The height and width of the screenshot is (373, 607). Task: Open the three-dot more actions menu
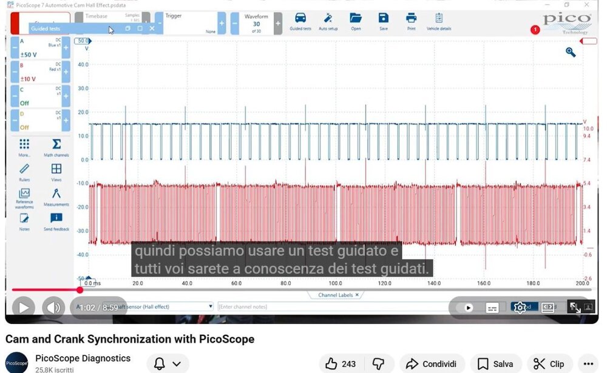pyautogui.click(x=586, y=364)
